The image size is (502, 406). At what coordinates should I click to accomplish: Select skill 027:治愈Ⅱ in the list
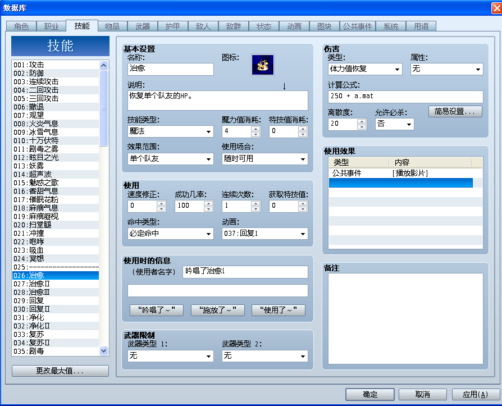tap(56, 284)
